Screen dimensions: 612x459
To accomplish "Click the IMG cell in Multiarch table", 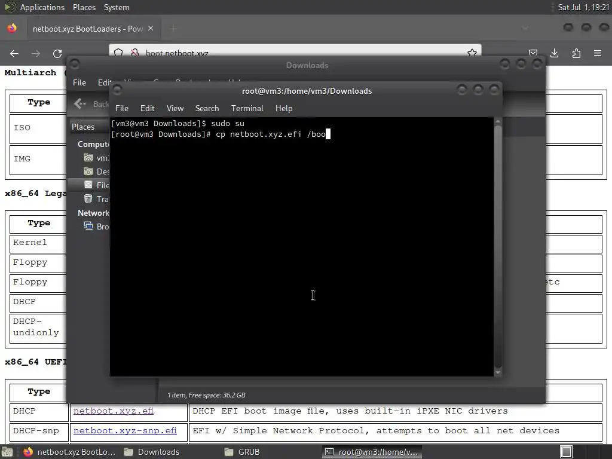I will (x=38, y=160).
